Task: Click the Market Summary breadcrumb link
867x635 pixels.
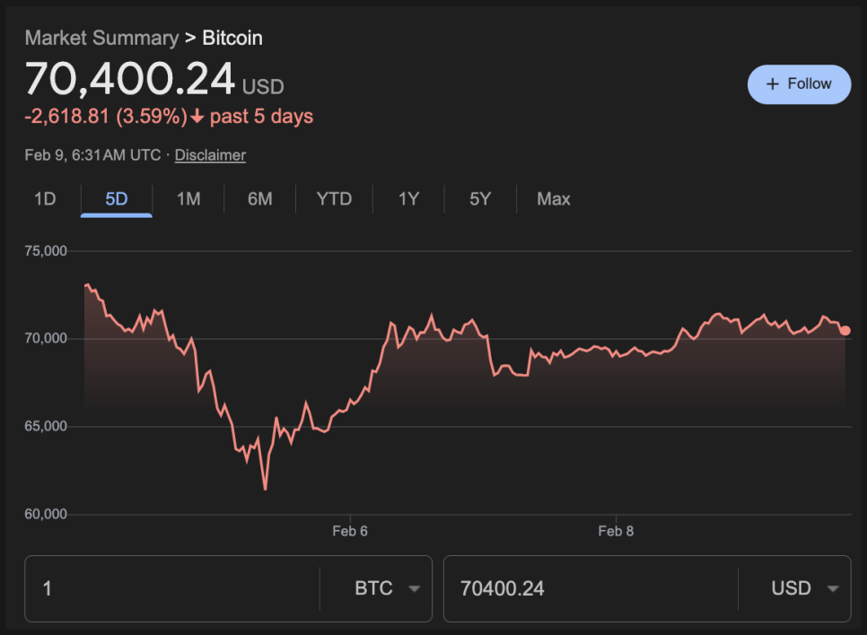Action: pos(101,38)
